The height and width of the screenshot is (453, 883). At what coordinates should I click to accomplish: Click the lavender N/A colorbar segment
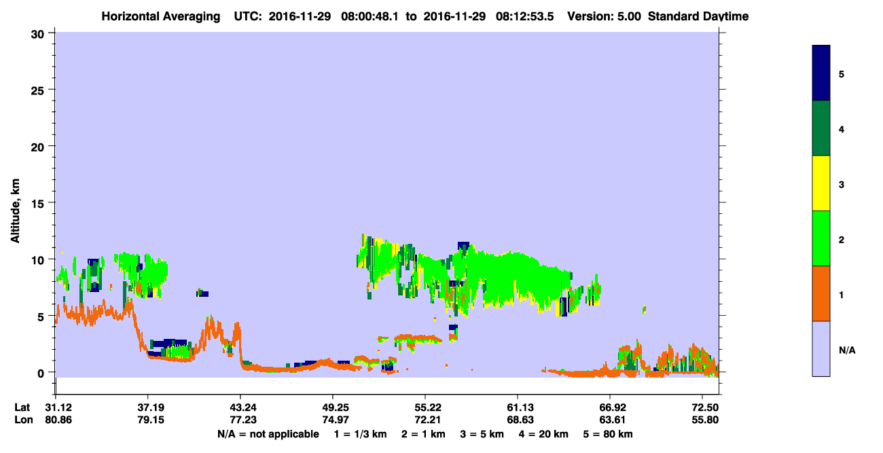[x=821, y=348]
